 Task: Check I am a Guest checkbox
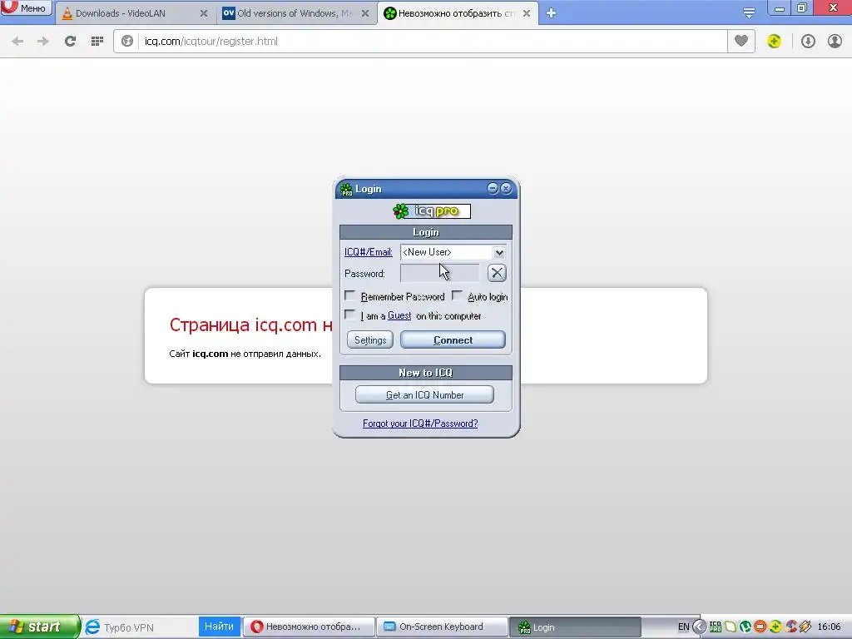tap(350, 315)
